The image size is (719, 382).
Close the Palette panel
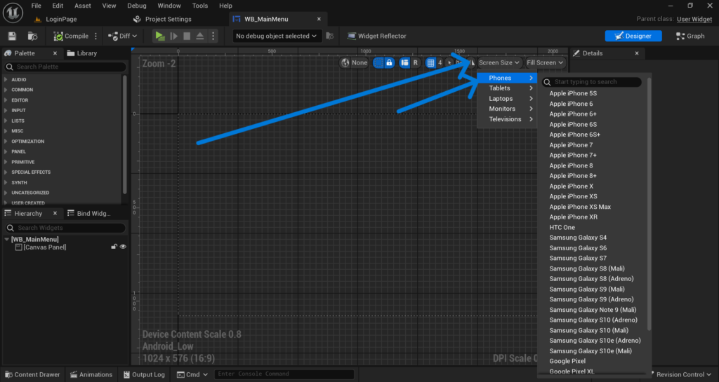(55, 53)
